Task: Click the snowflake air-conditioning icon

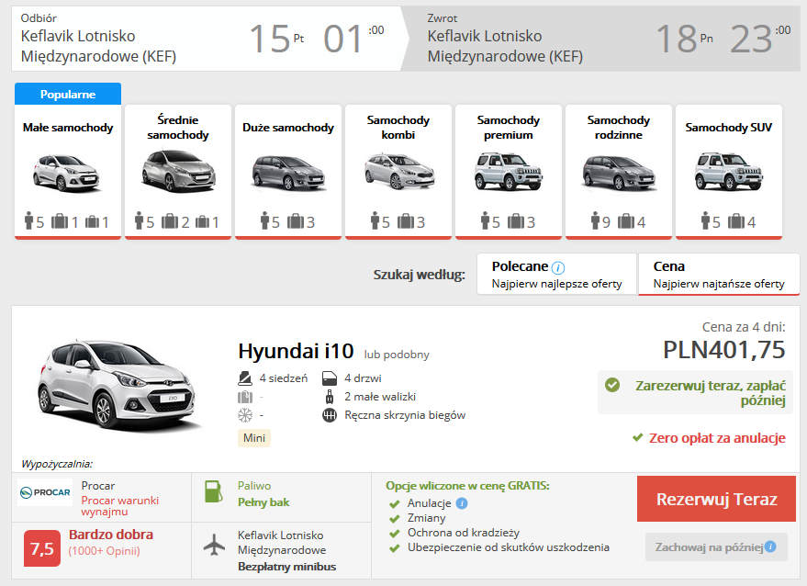Action: pos(245,415)
